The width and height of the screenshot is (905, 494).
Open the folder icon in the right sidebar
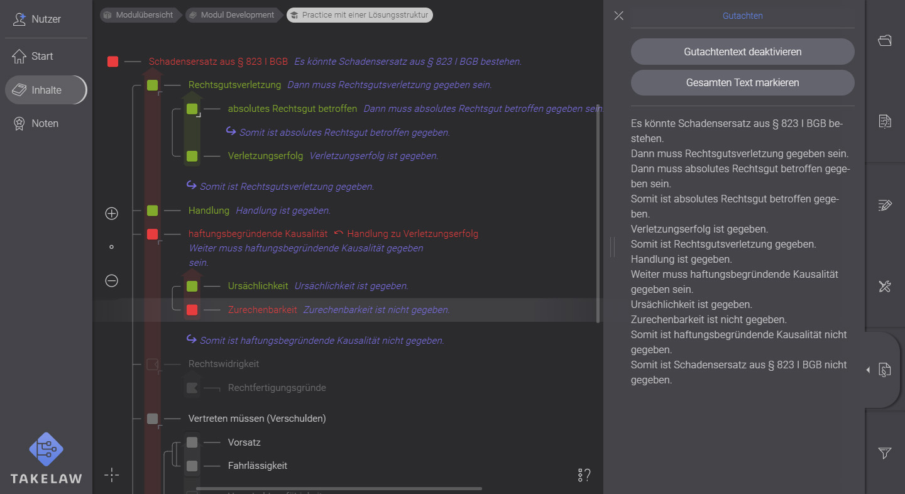885,40
